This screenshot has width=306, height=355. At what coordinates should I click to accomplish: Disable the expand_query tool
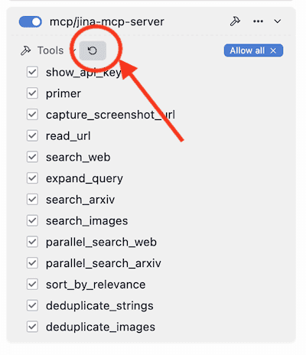(x=32, y=178)
